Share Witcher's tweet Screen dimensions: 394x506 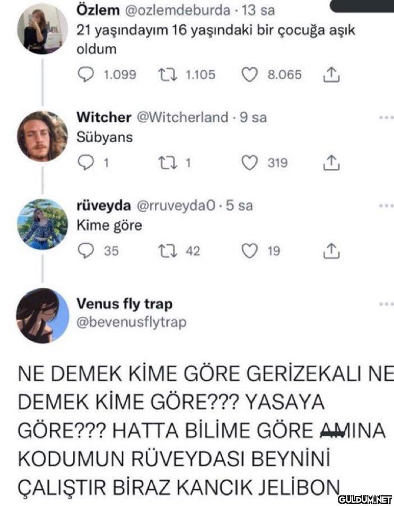click(332, 163)
